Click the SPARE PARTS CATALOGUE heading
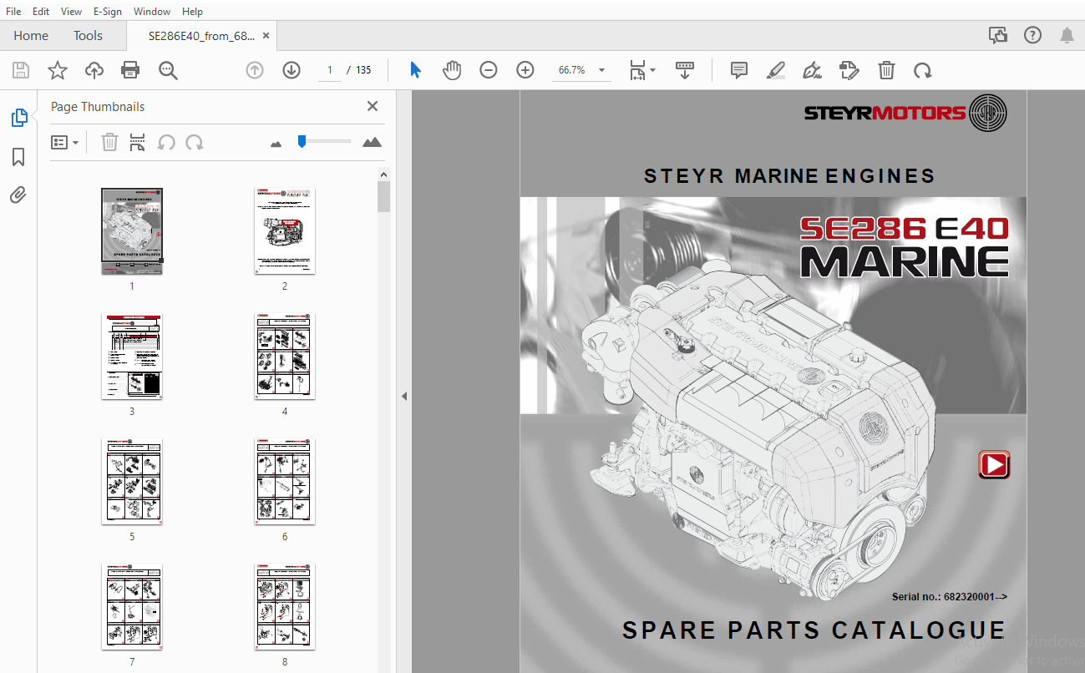Screen dimensions: 1085x673 pyautogui.click(x=814, y=630)
